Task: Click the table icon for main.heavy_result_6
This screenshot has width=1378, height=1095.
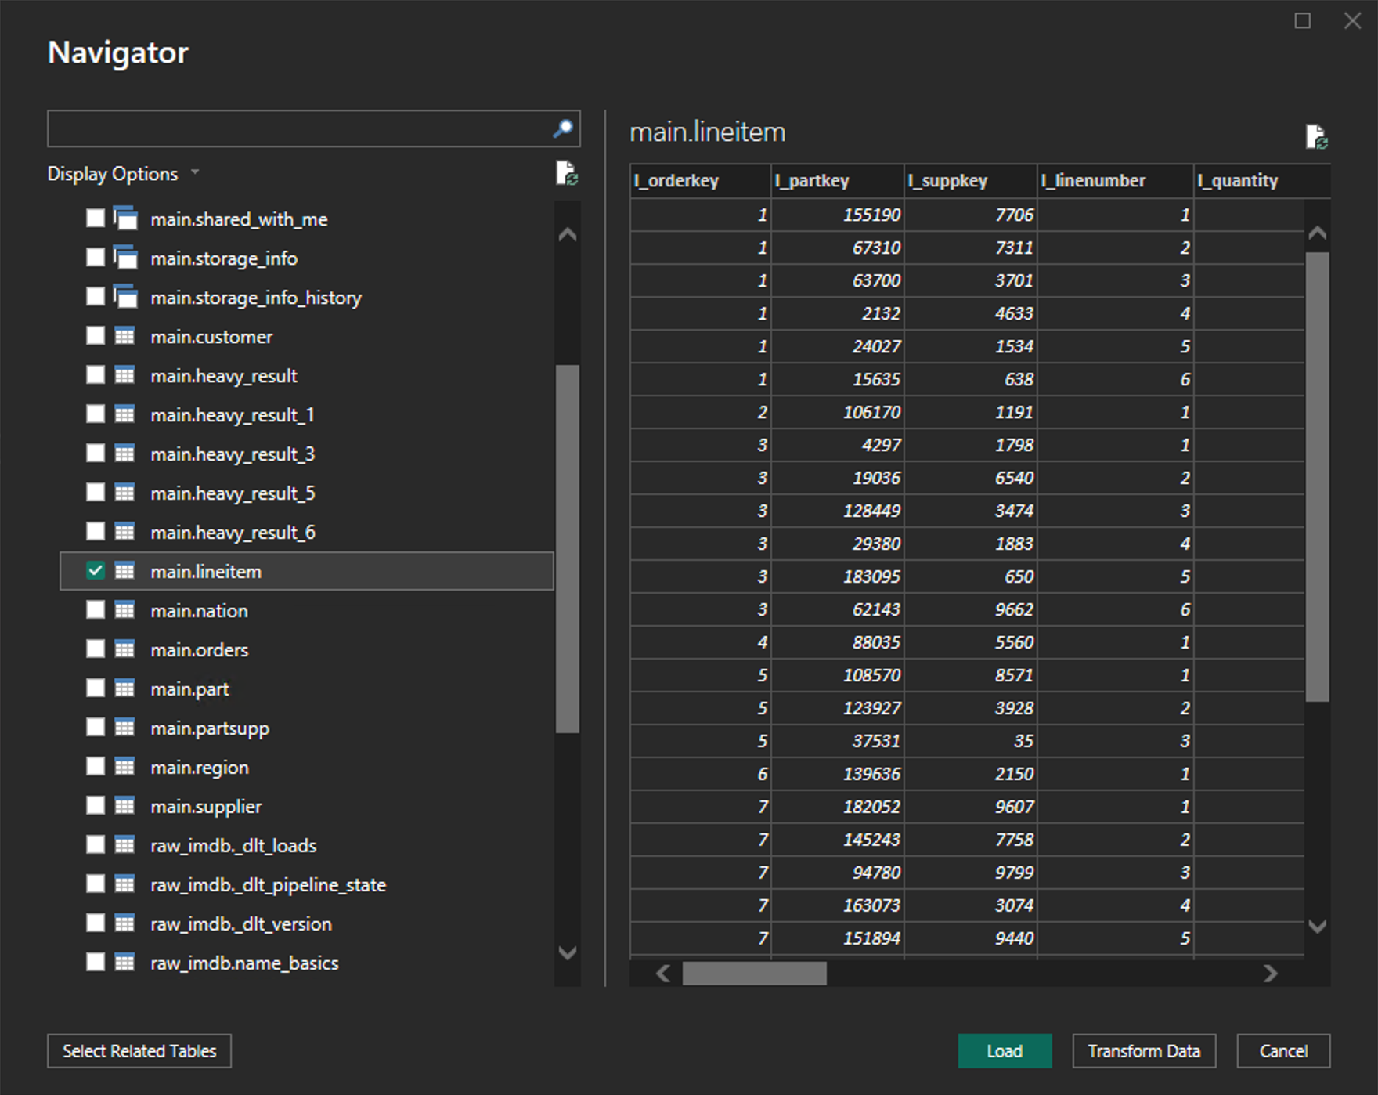Action: tap(124, 532)
